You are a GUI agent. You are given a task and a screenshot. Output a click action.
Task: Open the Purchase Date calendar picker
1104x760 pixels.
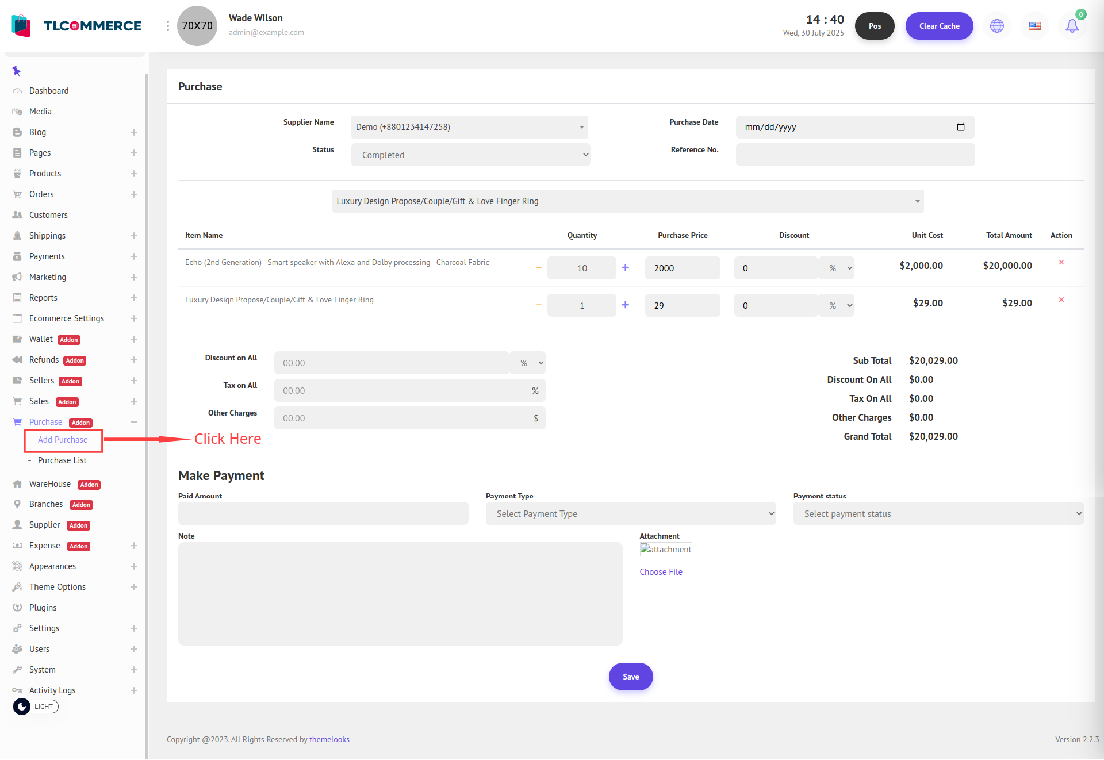(960, 127)
